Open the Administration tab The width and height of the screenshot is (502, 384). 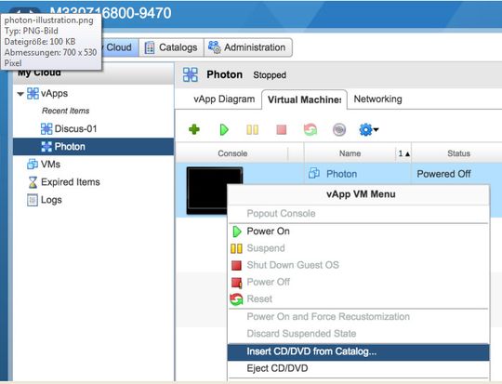click(x=248, y=47)
